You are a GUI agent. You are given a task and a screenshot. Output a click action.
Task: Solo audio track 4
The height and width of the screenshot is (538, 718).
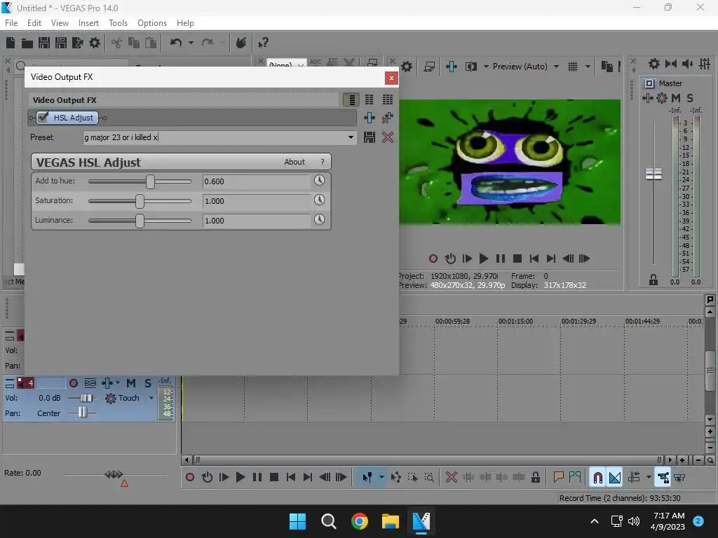click(x=148, y=383)
